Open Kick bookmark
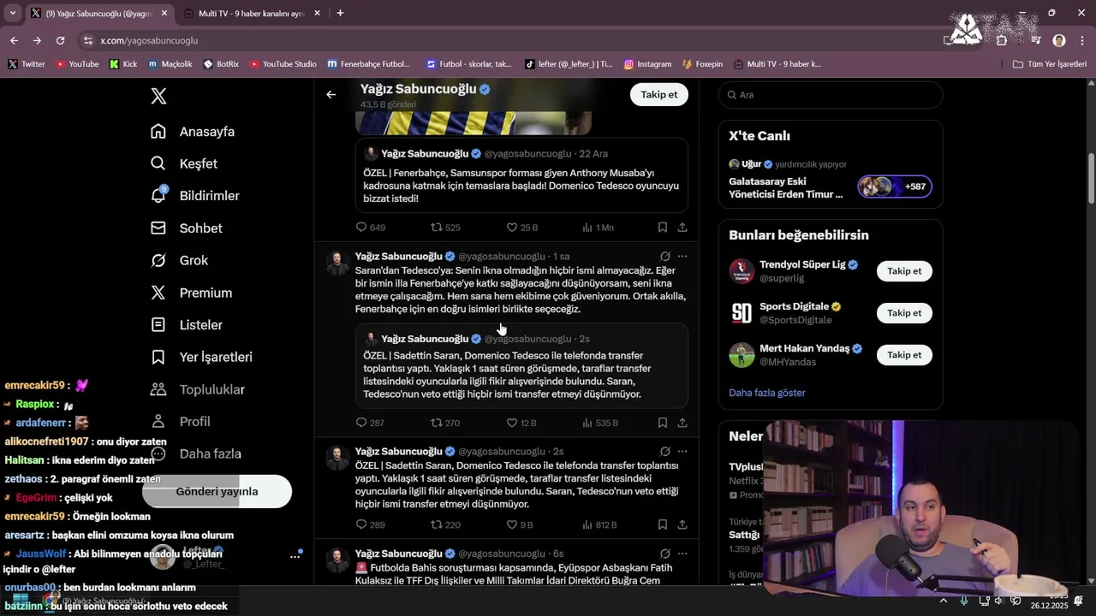Image resolution: width=1096 pixels, height=616 pixels. (123, 64)
